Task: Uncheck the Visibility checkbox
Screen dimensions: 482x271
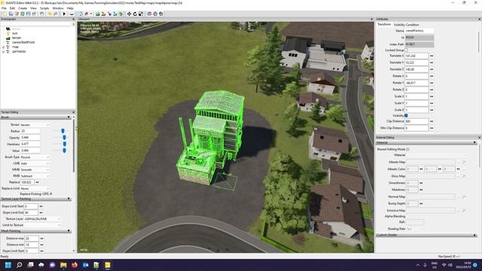Action: [406, 115]
